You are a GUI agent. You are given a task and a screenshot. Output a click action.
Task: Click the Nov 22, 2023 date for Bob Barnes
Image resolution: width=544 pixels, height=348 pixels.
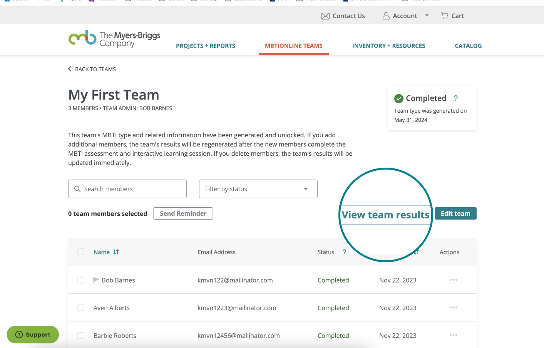pyautogui.click(x=398, y=280)
